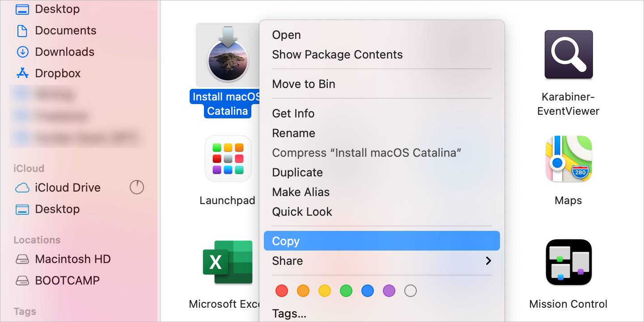This screenshot has height=322, width=644.
Task: Select the Documents sidebar entry
Action: (x=65, y=30)
